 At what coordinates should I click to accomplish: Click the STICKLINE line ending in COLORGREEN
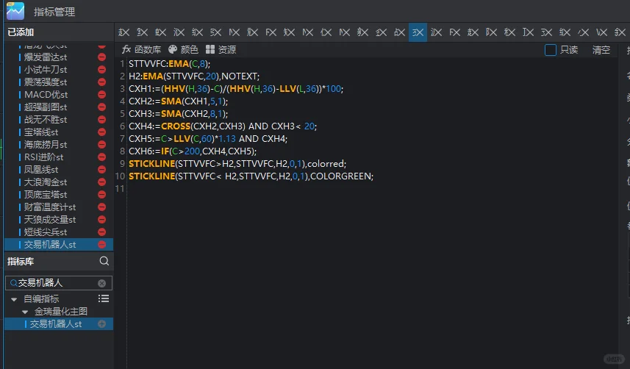click(251, 176)
